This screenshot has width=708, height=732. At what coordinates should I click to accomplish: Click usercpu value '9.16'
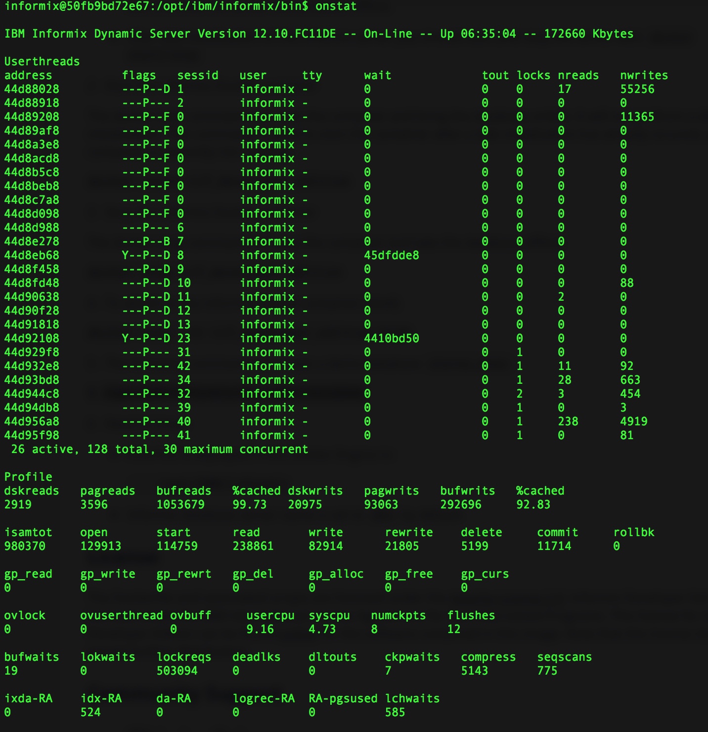[x=260, y=629]
